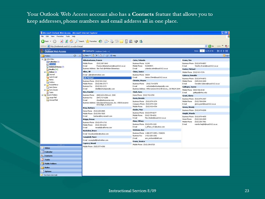265x199 pixels.
Task: Open the Favorites menu
Action: (x=60, y=36)
